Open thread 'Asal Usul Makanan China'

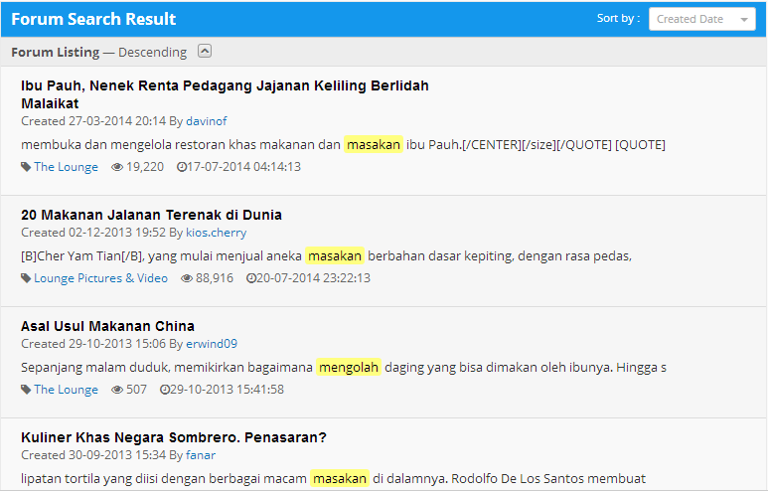107,326
